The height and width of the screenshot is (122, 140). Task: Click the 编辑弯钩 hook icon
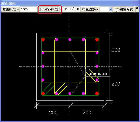[116, 9]
